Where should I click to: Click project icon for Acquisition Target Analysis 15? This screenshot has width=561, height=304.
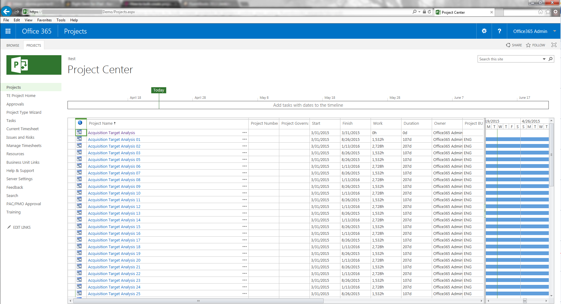click(79, 226)
